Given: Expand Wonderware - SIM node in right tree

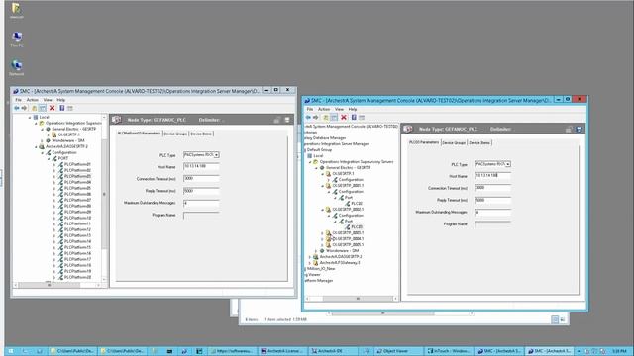Looking at the screenshot, I should pos(316,251).
